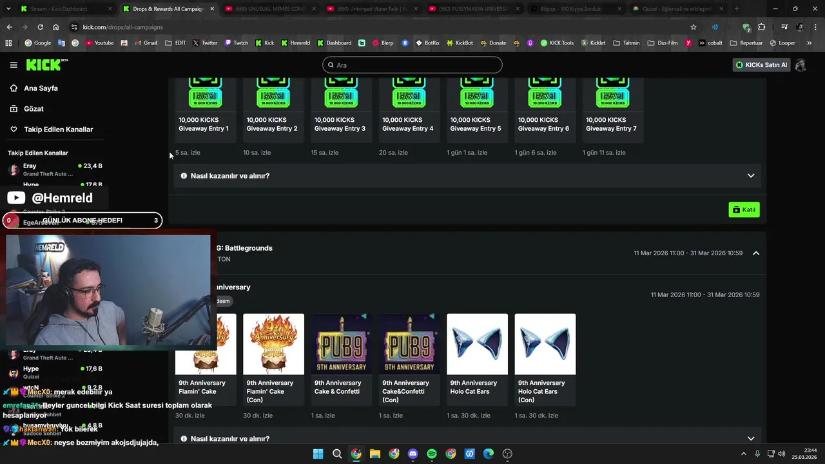Open Eray channel in followed list

coord(55,169)
